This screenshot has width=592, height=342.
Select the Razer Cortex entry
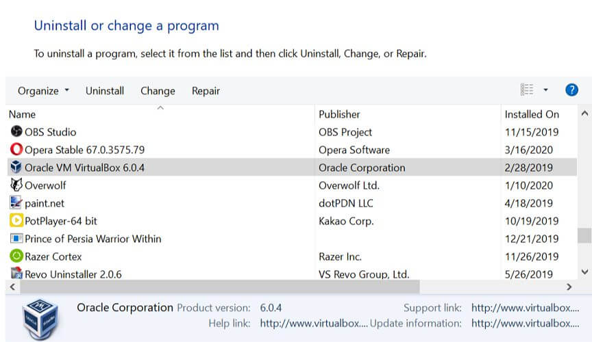[53, 256]
